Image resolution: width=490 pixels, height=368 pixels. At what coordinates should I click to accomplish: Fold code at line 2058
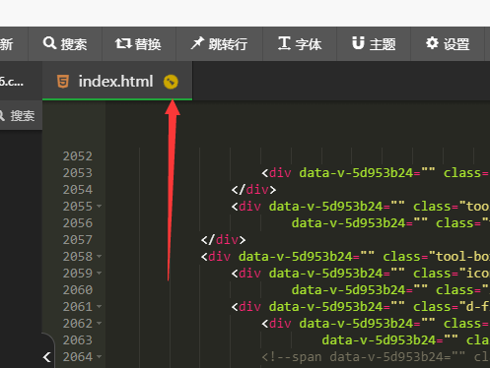point(100,256)
